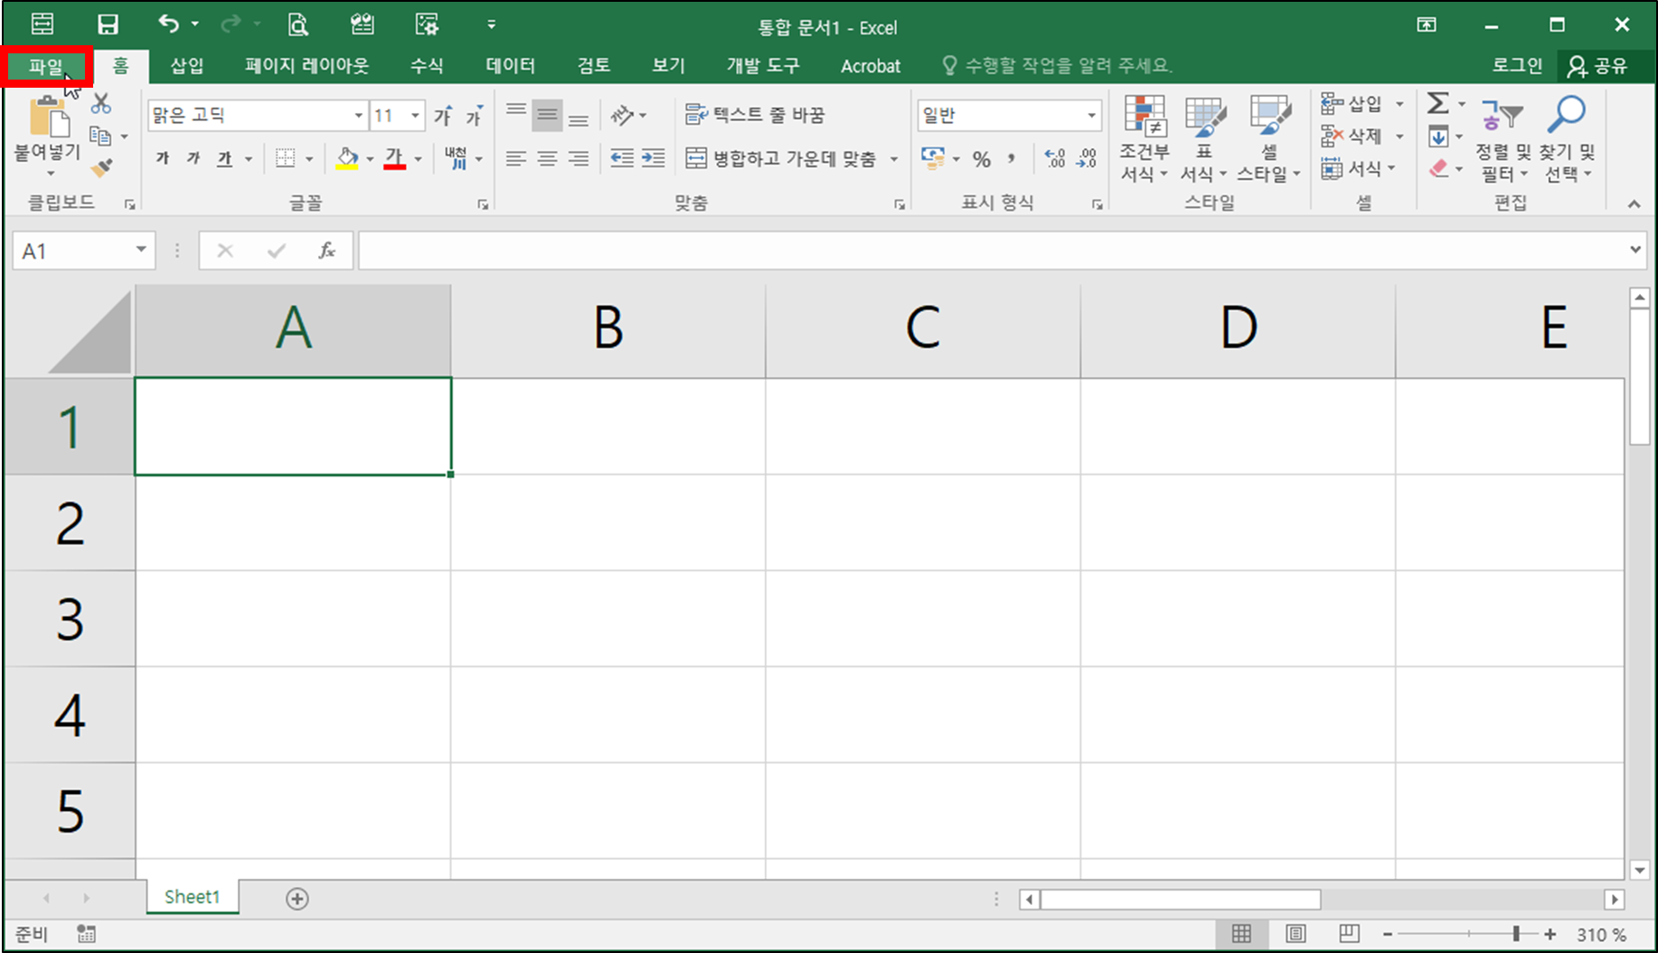The width and height of the screenshot is (1658, 953).
Task: Toggle Underline formatting 가 button
Action: pyautogui.click(x=224, y=158)
